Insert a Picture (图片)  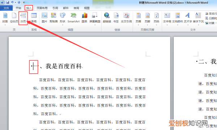click(44, 18)
